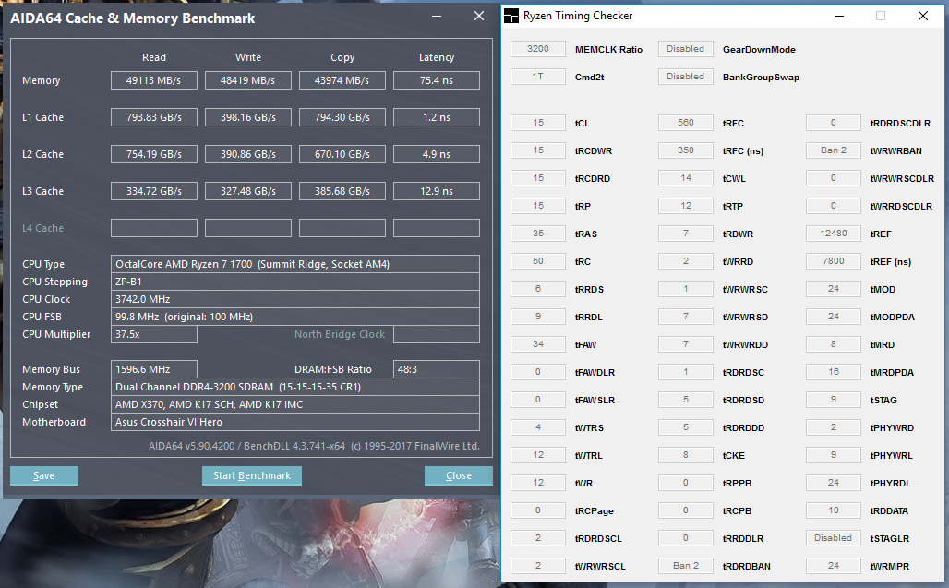
Task: Click the empty L4 Cache Read field
Action: point(154,228)
